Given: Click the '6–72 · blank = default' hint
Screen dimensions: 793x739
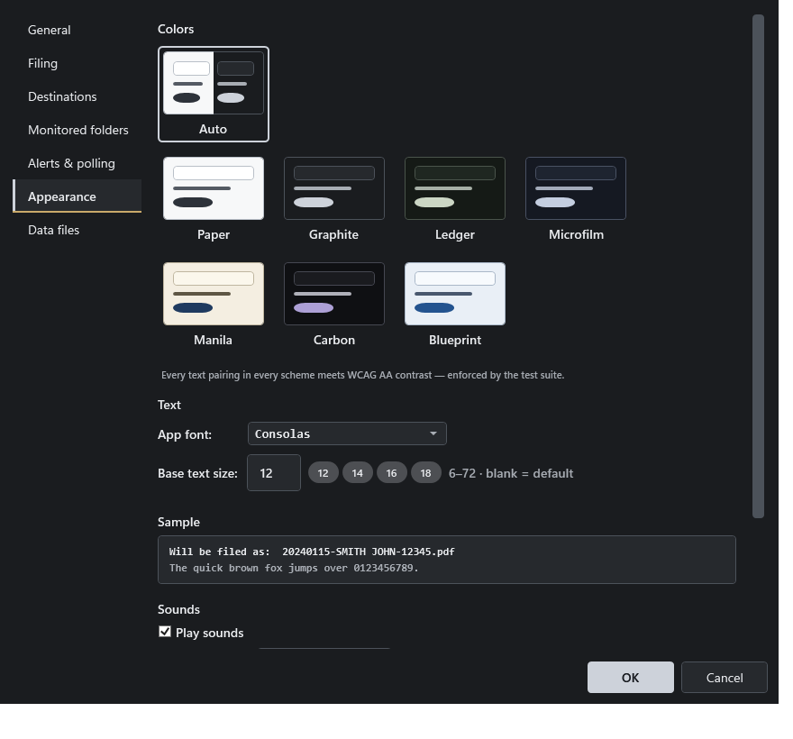Looking at the screenshot, I should (511, 473).
